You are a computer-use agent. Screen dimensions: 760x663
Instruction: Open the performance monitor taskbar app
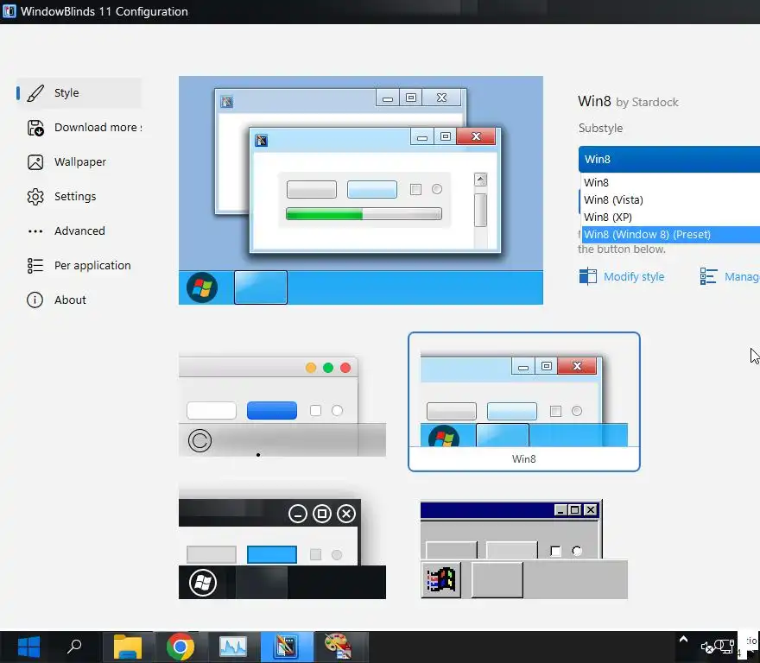coord(233,647)
